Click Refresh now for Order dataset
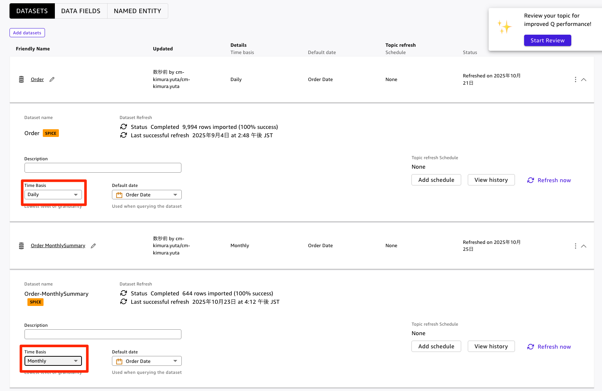The height and width of the screenshot is (391, 602). 549,180
